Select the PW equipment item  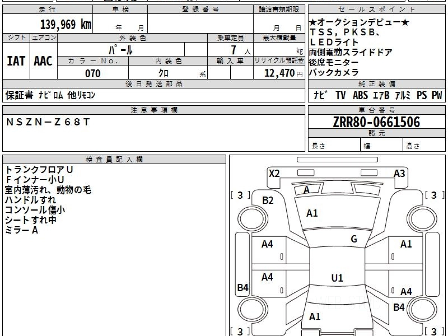click(437, 96)
